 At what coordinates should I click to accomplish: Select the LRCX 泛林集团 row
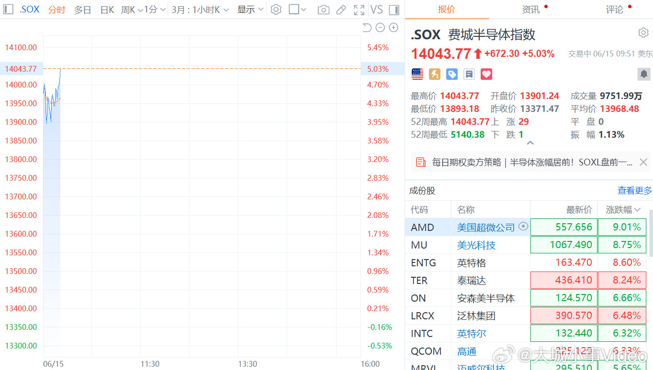point(526,316)
